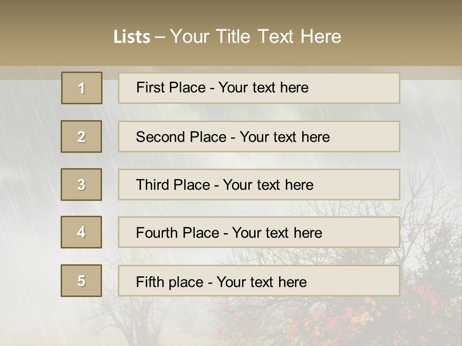Click "Your text here" in Fifth place row

click(261, 282)
